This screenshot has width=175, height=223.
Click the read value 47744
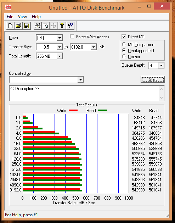click(156, 117)
